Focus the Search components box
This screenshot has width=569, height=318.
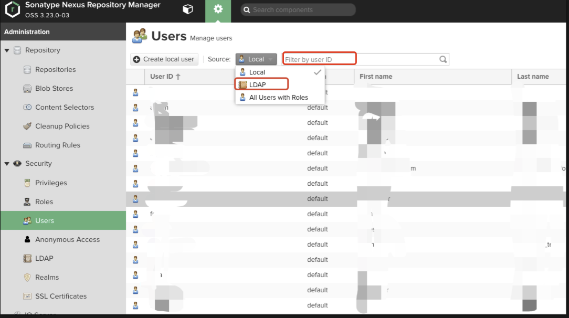[x=298, y=10]
